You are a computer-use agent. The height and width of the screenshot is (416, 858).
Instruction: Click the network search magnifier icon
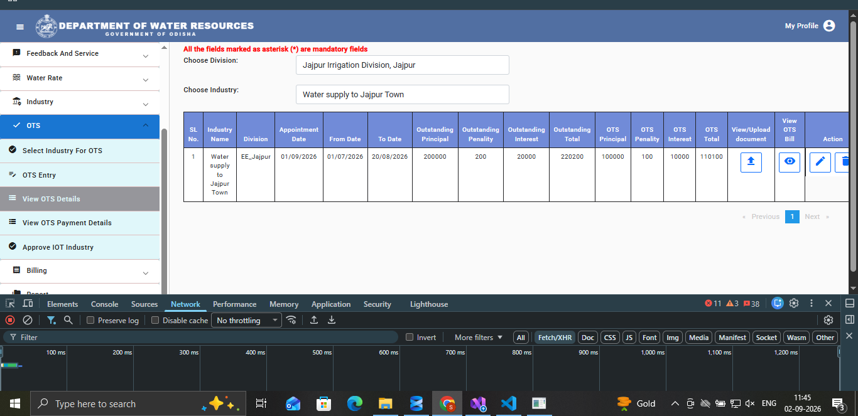tap(68, 320)
